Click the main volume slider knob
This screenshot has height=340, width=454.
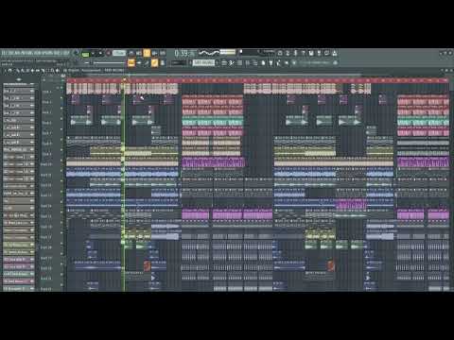[92, 62]
